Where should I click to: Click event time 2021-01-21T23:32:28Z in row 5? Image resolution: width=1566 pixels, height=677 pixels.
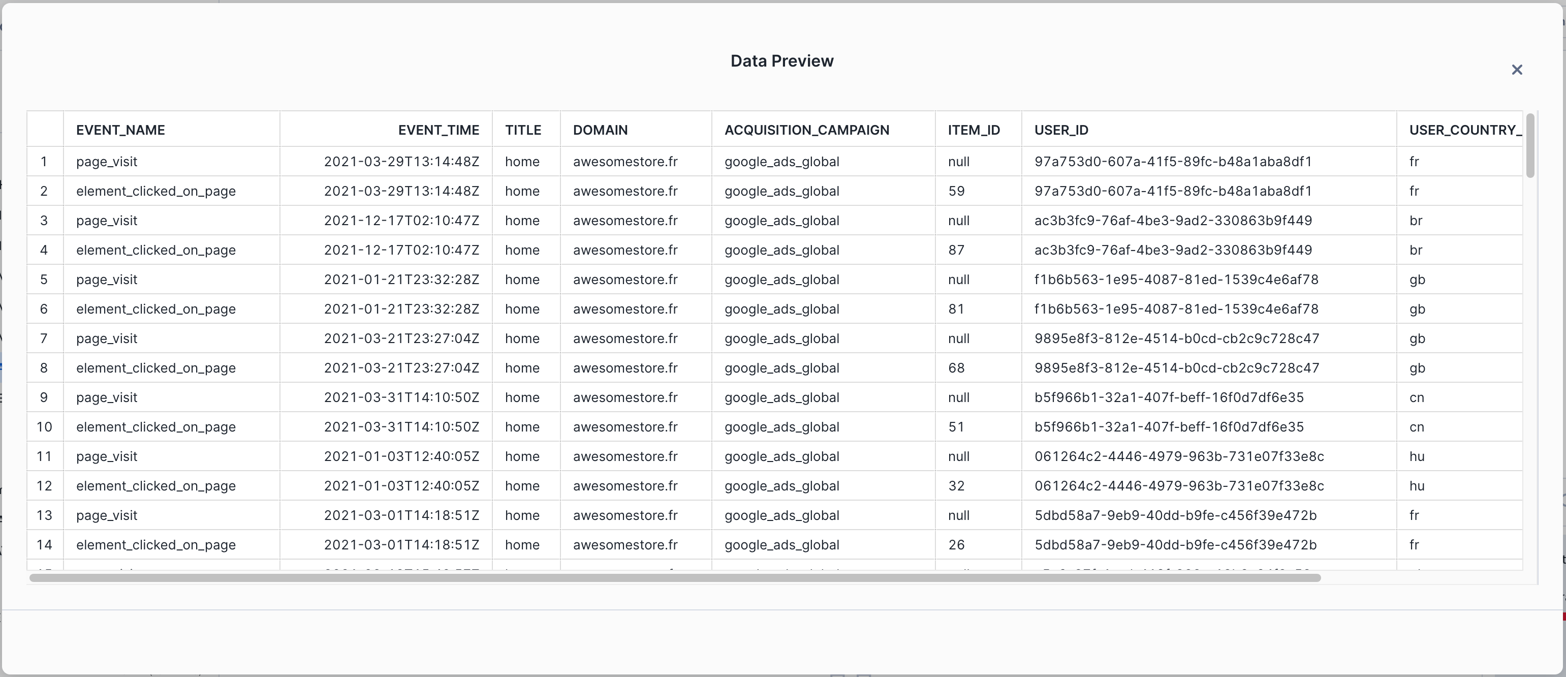point(401,280)
